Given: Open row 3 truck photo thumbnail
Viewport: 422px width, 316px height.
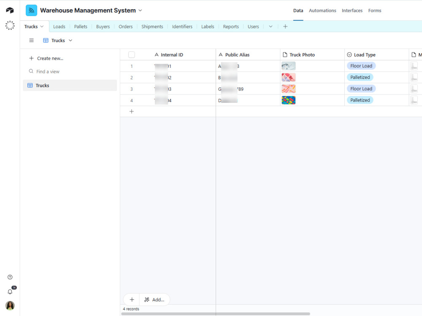Looking at the screenshot, I should pyautogui.click(x=289, y=88).
